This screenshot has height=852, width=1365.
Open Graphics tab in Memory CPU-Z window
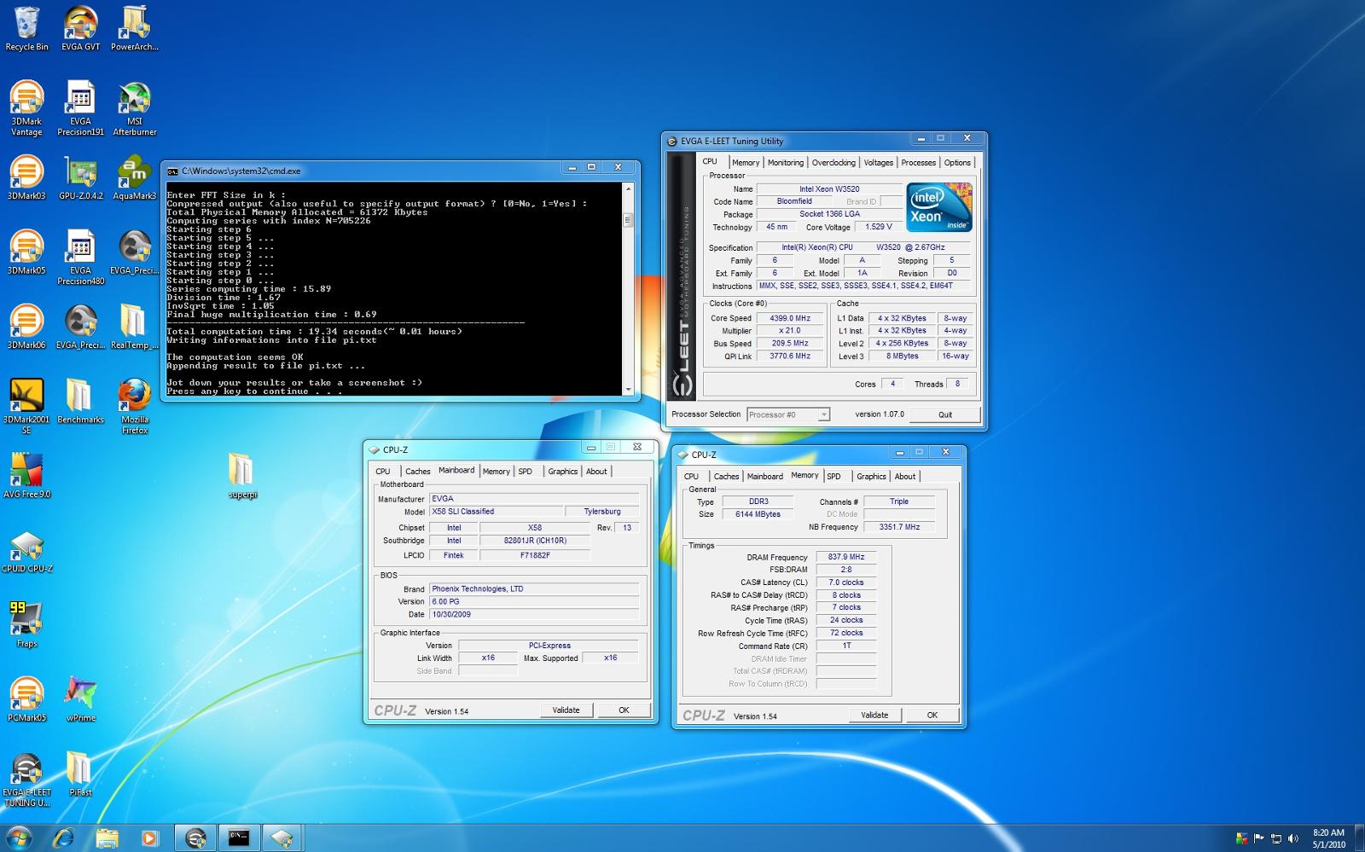(871, 476)
